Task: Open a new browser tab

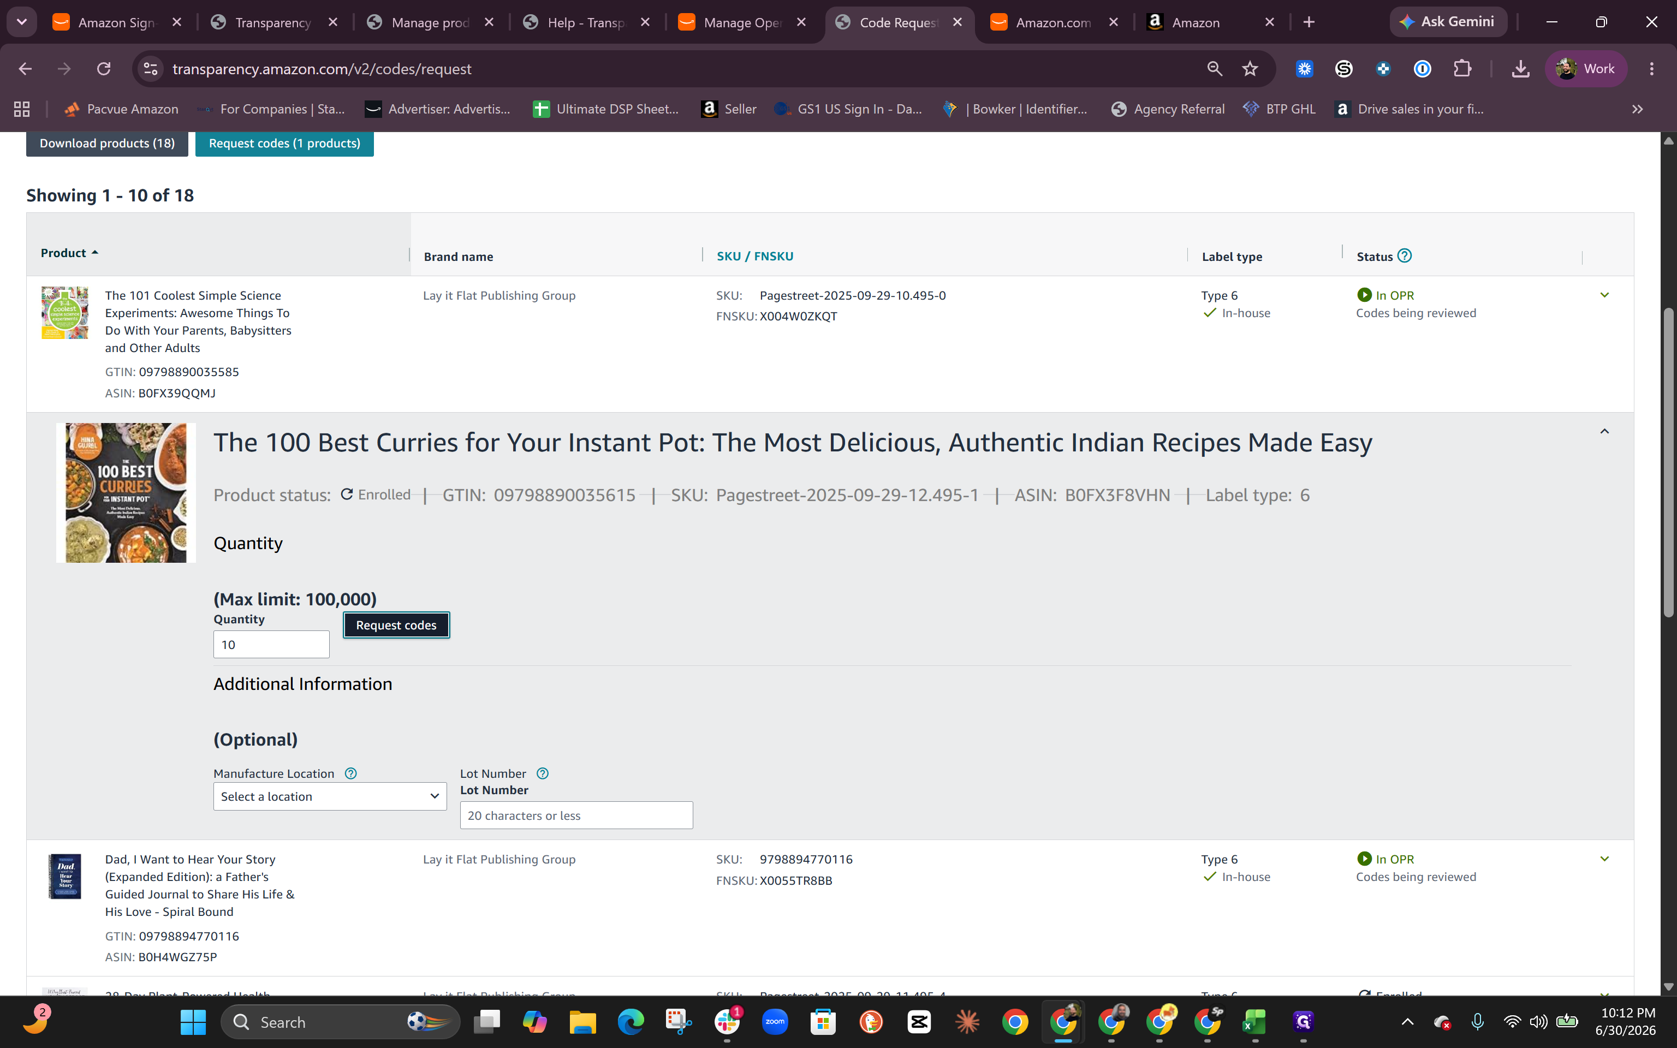Action: (1309, 22)
